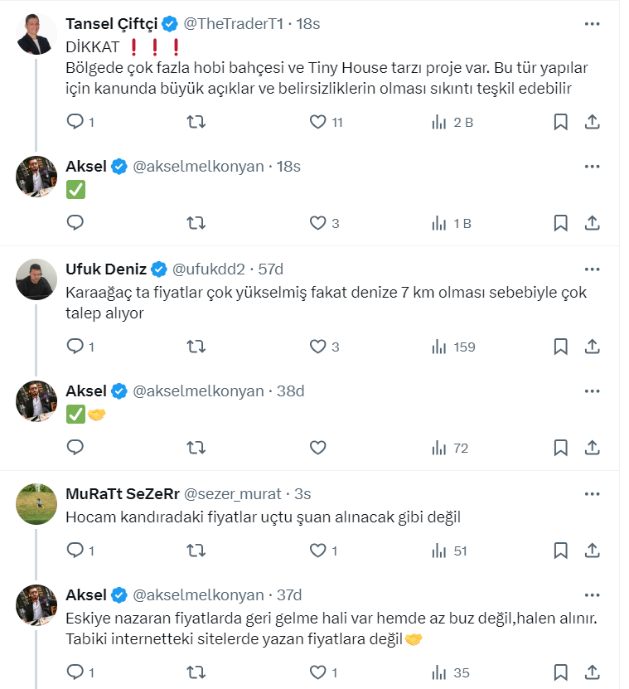This screenshot has height=689, width=629.
Task: Open more options on Ufuk Deniz's tweet
Action: [x=592, y=269]
